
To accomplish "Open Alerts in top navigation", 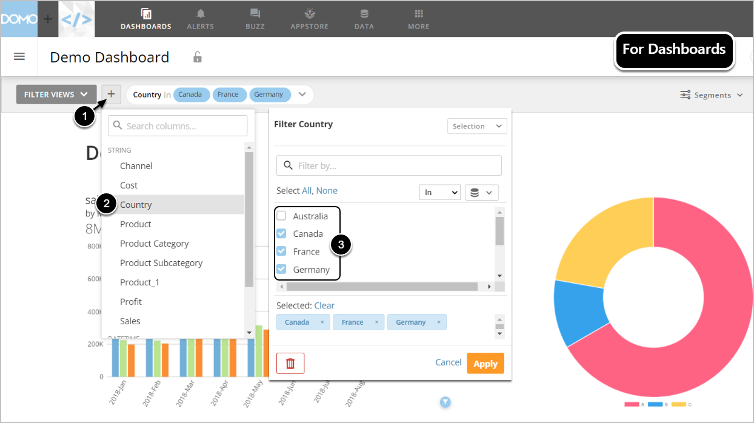I will (x=201, y=19).
